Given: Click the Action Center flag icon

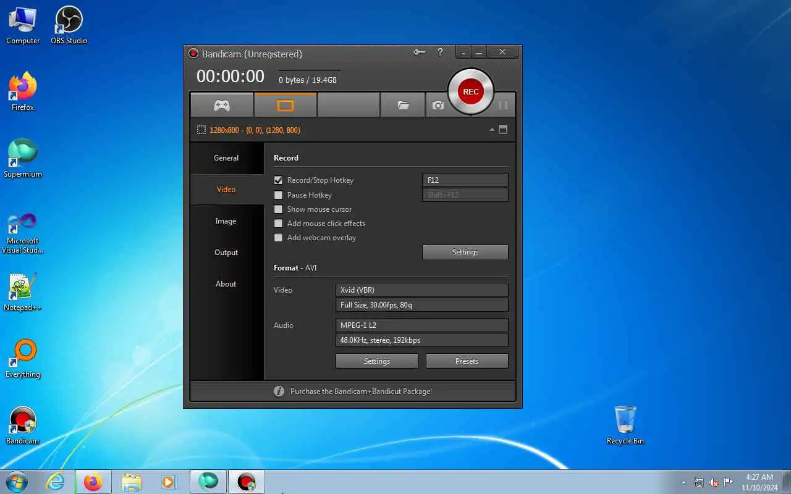Looking at the screenshot, I should [x=729, y=482].
